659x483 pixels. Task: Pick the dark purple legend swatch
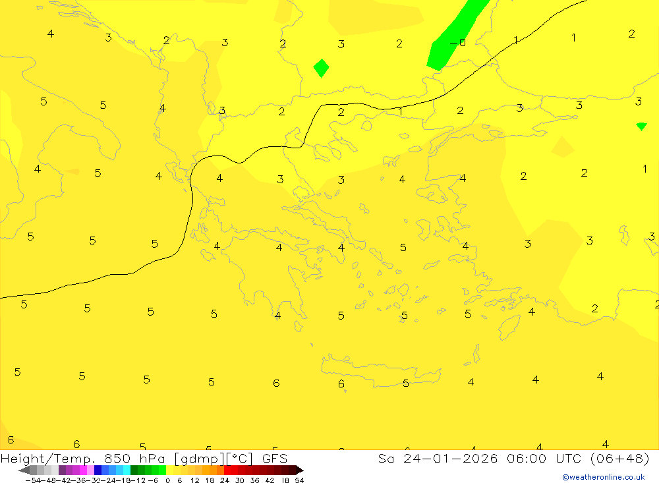pos(62,470)
